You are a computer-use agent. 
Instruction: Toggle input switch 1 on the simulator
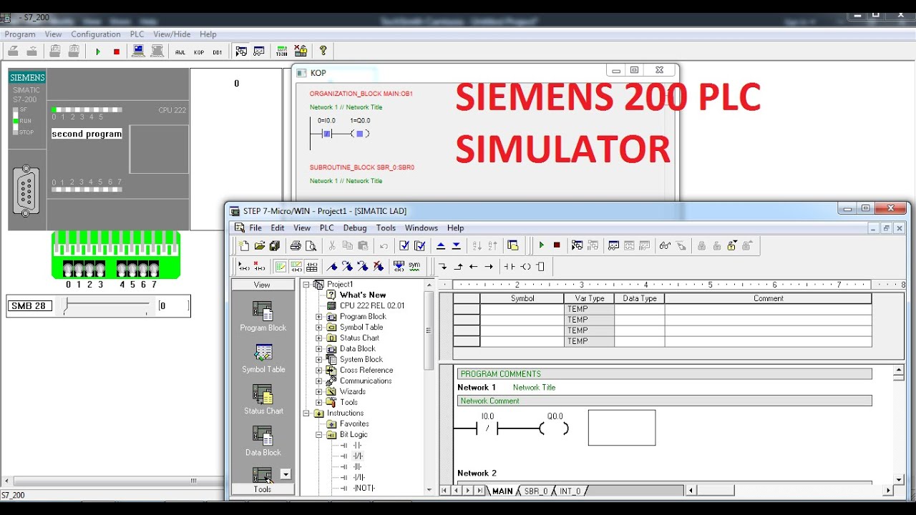[79, 270]
